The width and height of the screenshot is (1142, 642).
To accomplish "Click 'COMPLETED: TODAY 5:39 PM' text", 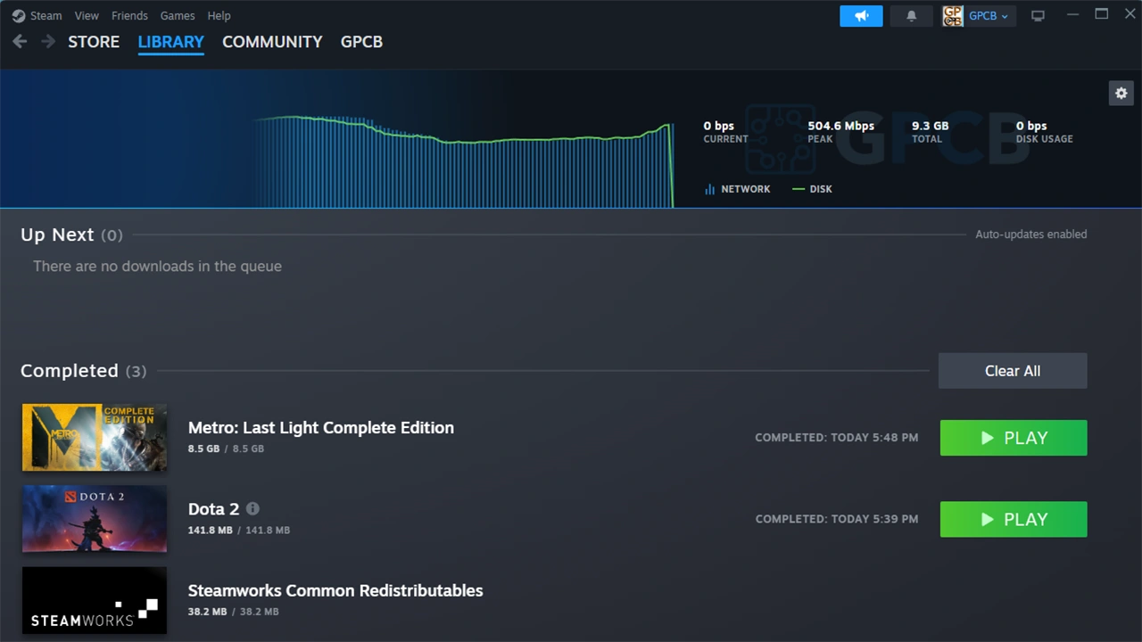I will coord(837,519).
